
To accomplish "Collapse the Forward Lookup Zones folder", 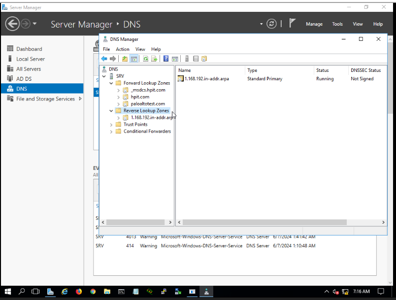I will coord(111,83).
